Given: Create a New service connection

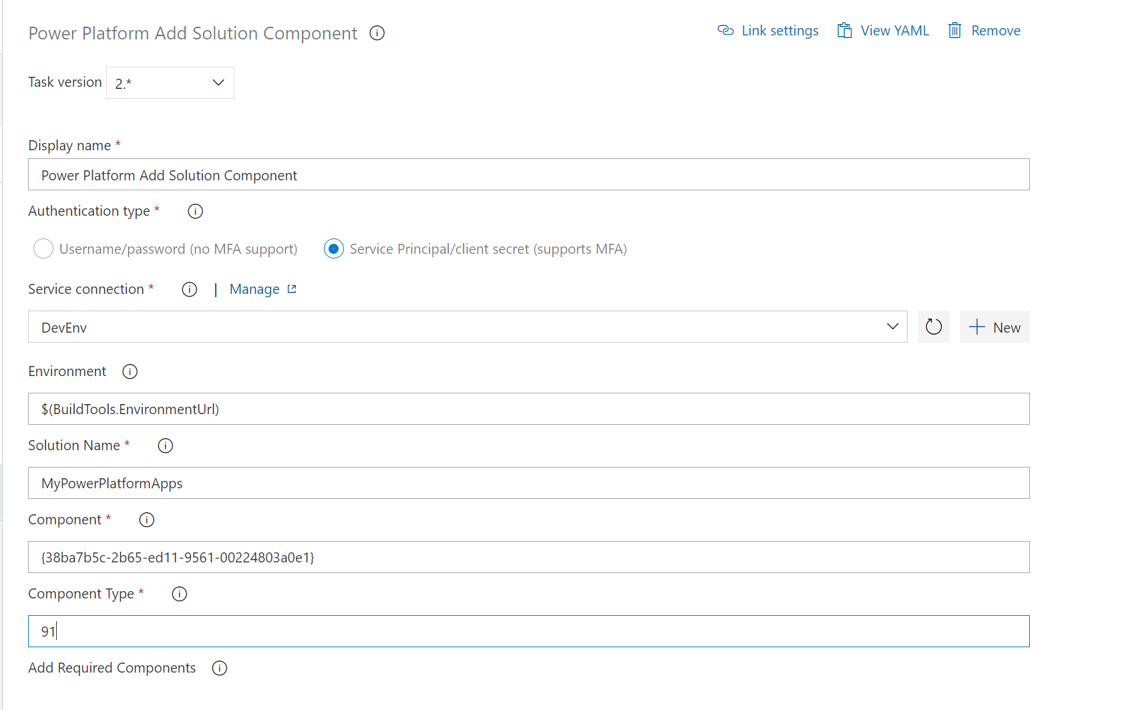Looking at the screenshot, I should pos(994,327).
